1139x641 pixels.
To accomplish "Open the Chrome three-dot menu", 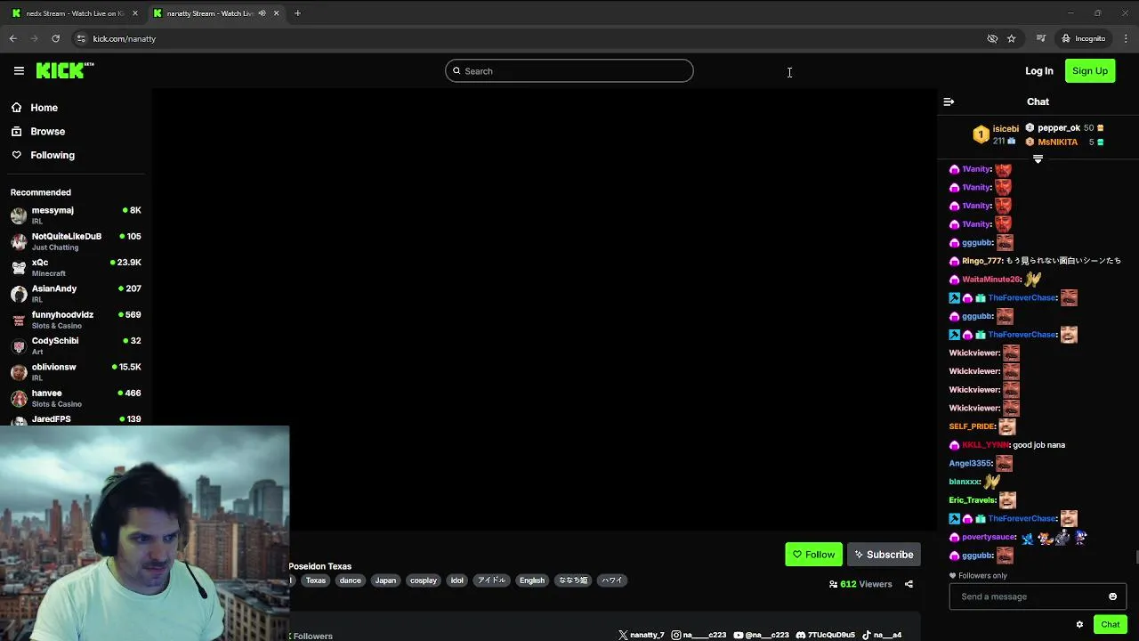I will pyautogui.click(x=1126, y=38).
